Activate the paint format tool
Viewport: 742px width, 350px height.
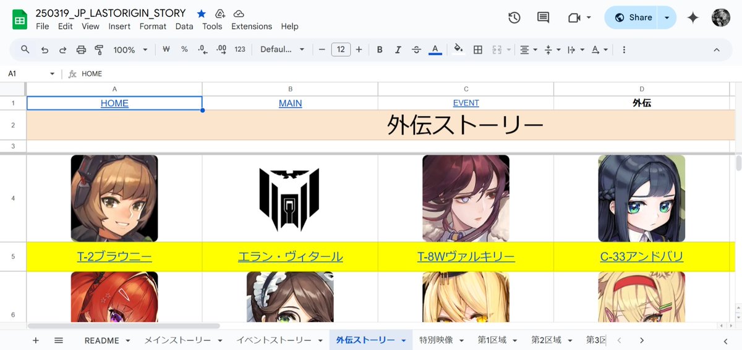click(x=99, y=49)
